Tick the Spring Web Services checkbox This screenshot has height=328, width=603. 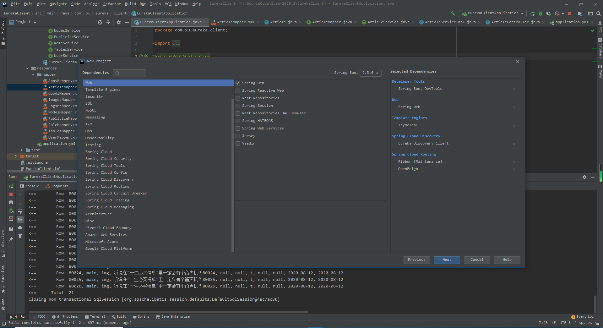238,128
